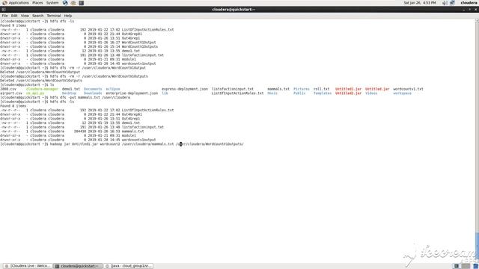479x269 pixels.
Task: Click 'airport.csv' in ls listing
Action: coord(11,93)
